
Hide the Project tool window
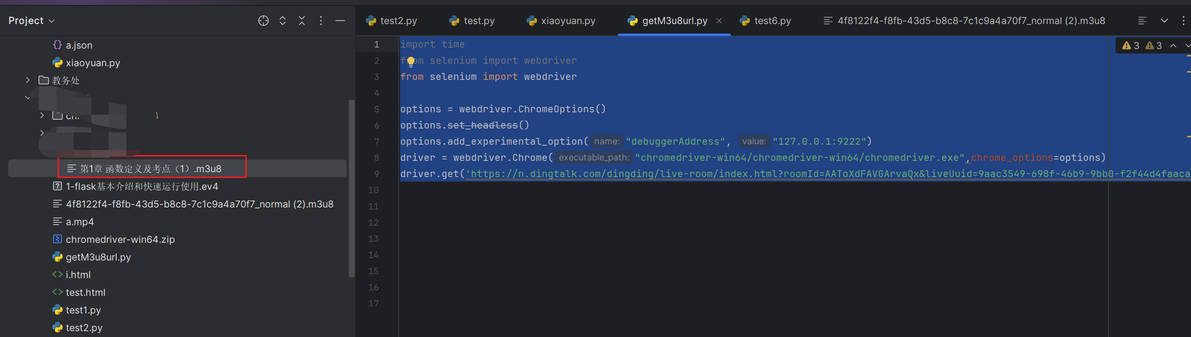(x=340, y=21)
